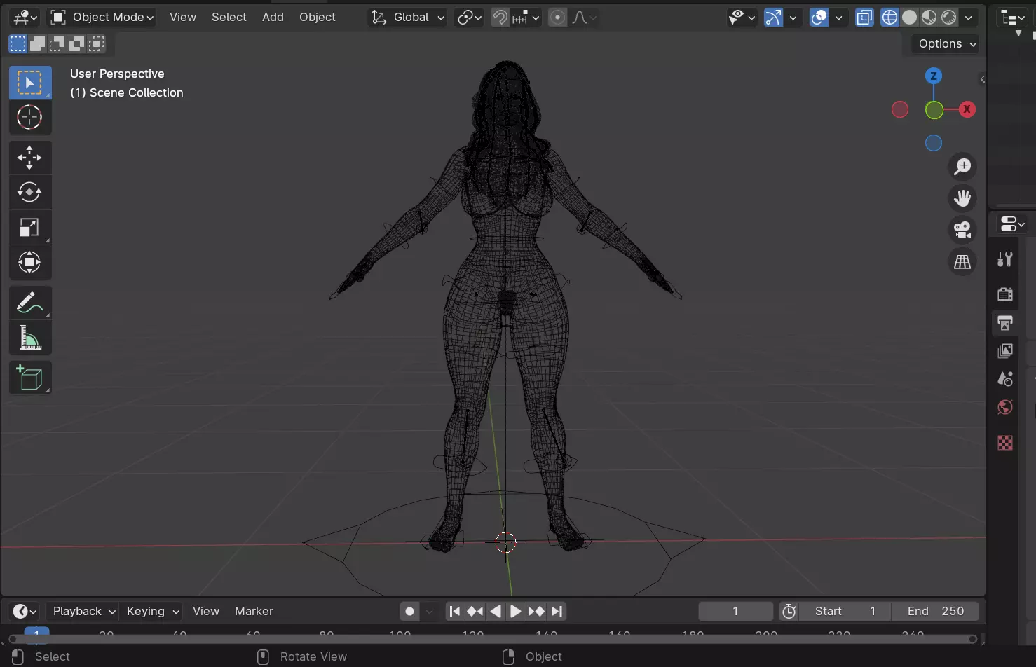Screen dimensions: 1036x667
Task: Open the Texture properties tab
Action: coord(1005,442)
